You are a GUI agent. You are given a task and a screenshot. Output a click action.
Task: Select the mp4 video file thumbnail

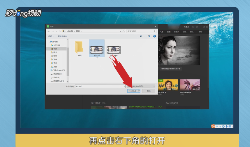(114, 50)
